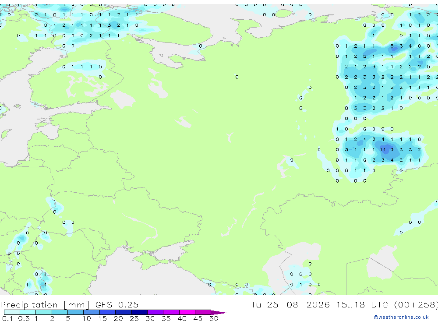Click the 45–50 mm legend swatch
The height and width of the screenshot is (321, 438).
203,312
